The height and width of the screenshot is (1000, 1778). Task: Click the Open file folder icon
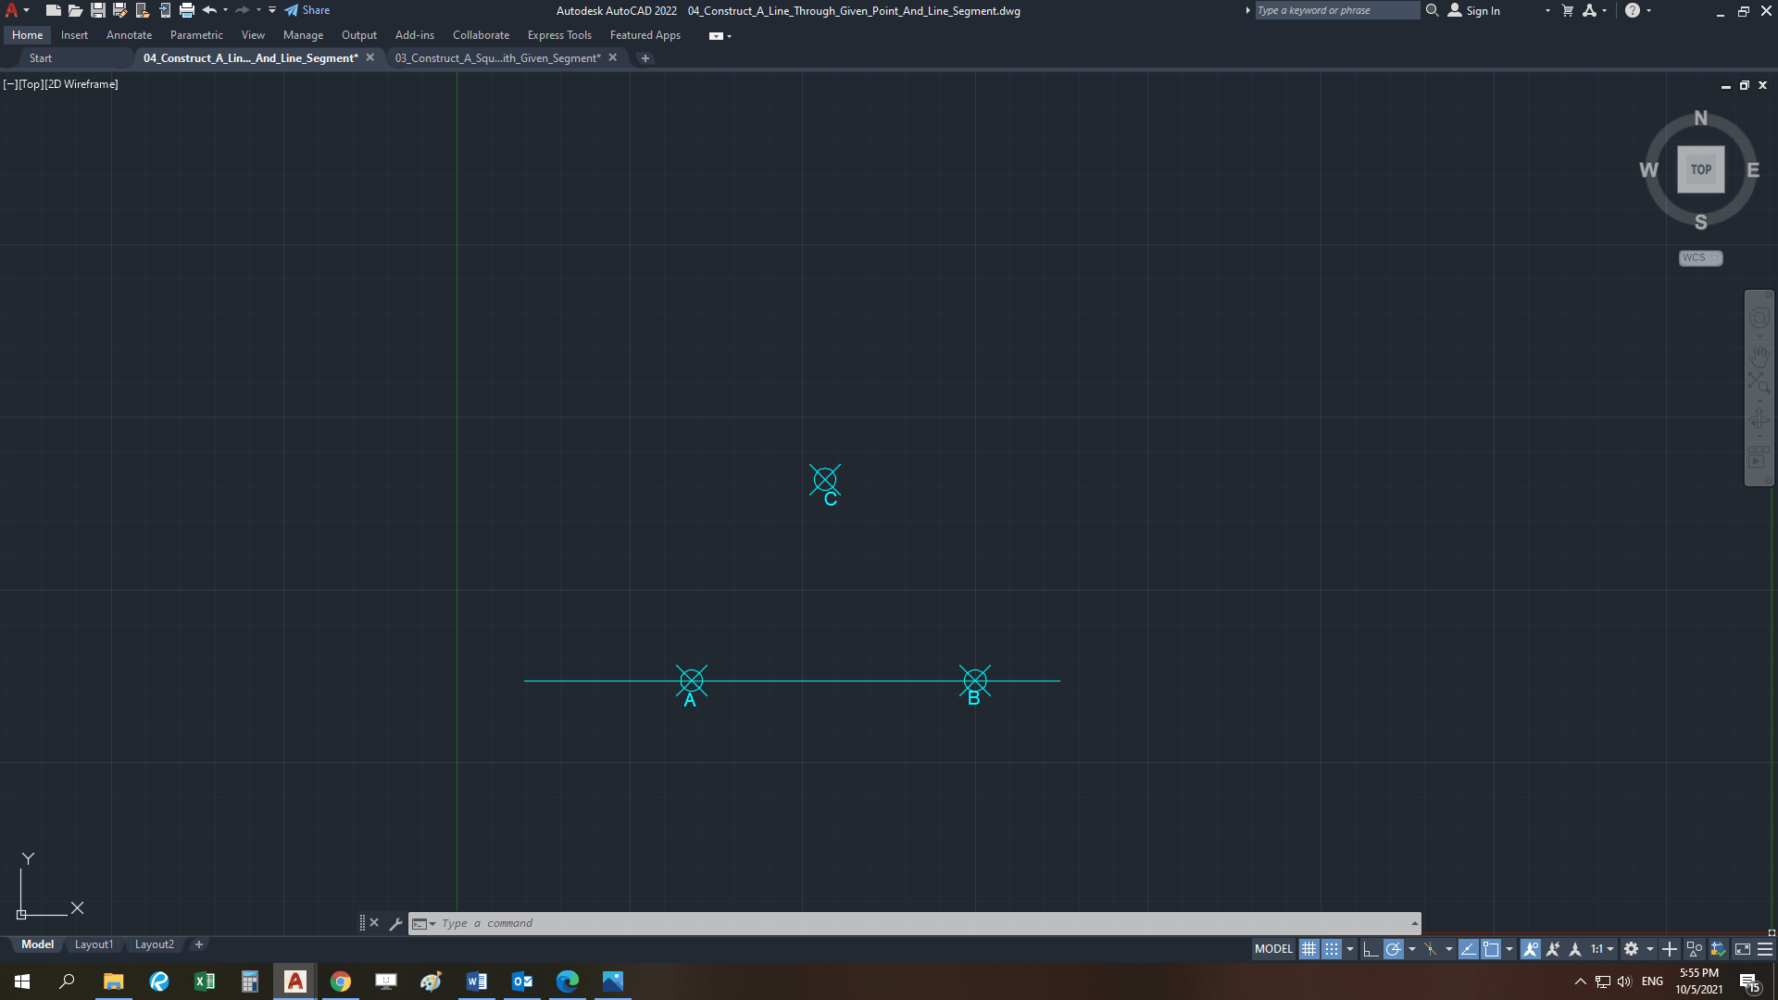coord(75,10)
